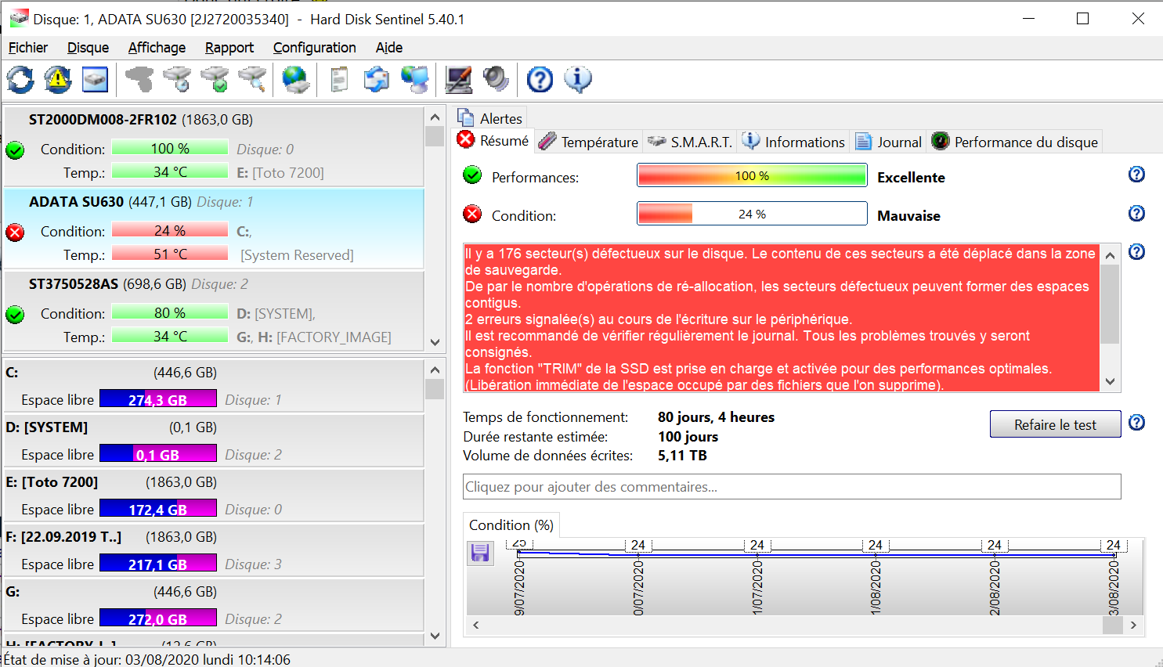
Task: Click the F: free space bar showing 217,1 GB
Action: click(158, 564)
